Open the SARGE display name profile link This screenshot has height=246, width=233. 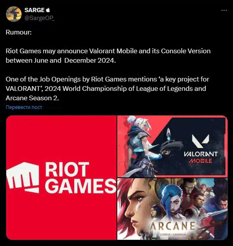point(35,10)
